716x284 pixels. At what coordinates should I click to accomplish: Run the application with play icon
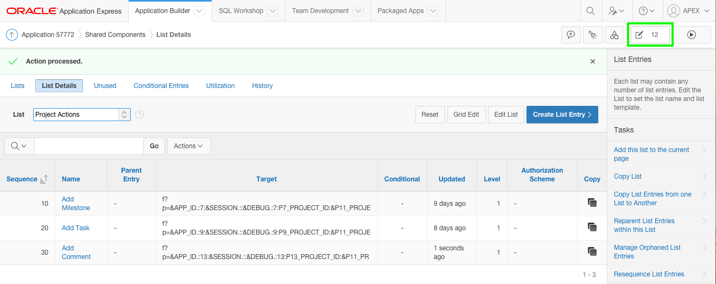(x=691, y=35)
